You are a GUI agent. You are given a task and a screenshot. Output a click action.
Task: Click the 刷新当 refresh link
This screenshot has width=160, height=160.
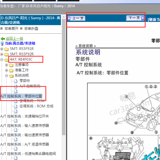[x=154, y=19]
